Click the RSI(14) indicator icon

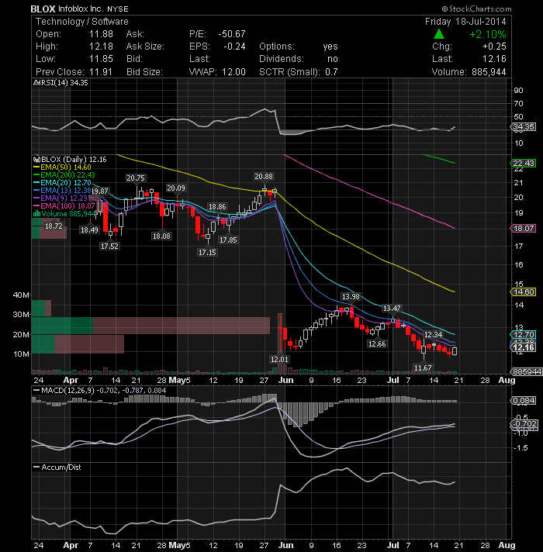pos(36,83)
